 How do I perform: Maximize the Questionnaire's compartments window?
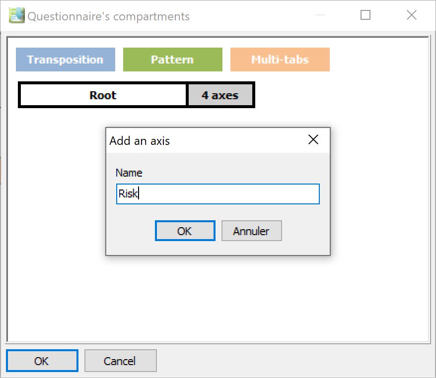(x=365, y=15)
